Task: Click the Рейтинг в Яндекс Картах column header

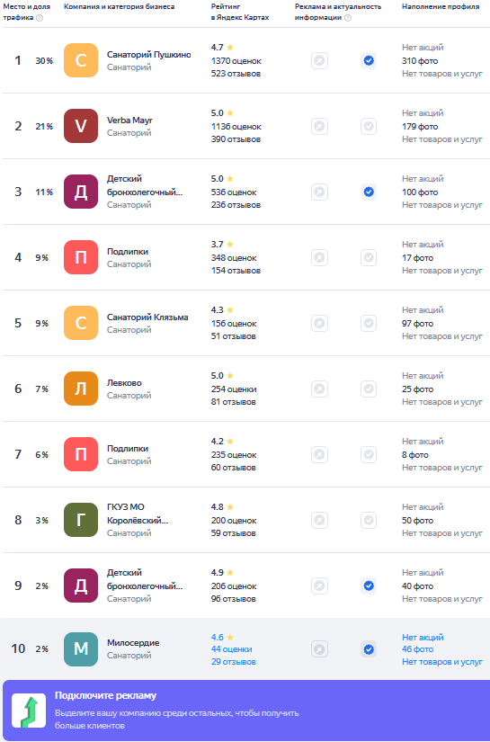Action: 240,12
